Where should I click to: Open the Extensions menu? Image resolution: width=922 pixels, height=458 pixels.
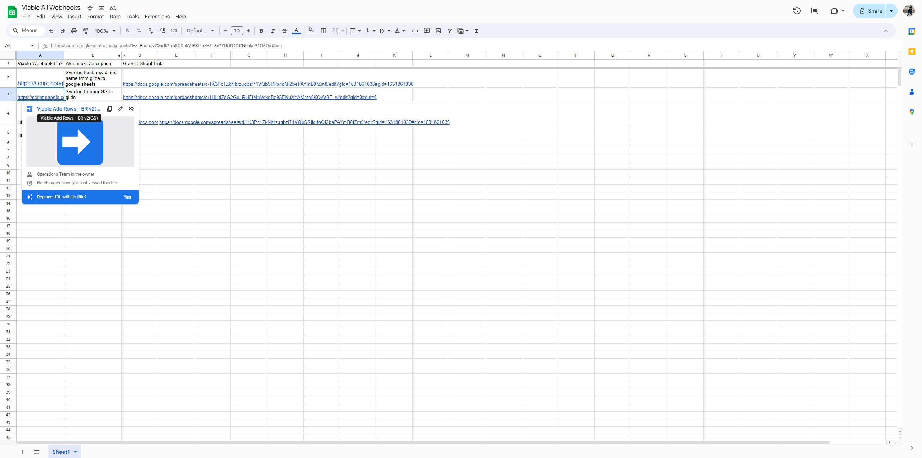coord(157,17)
